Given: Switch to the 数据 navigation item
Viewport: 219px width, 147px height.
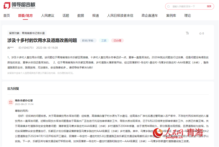Looking at the screenshot, I should (x=80, y=16).
